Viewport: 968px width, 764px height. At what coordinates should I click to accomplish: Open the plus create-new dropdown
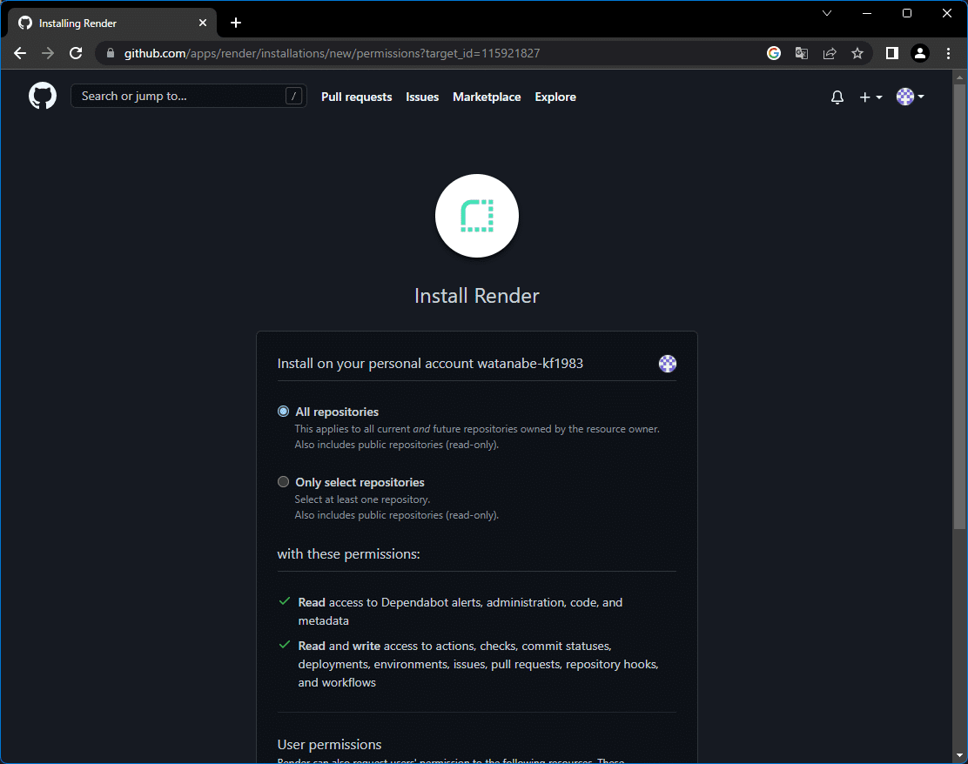(x=871, y=97)
